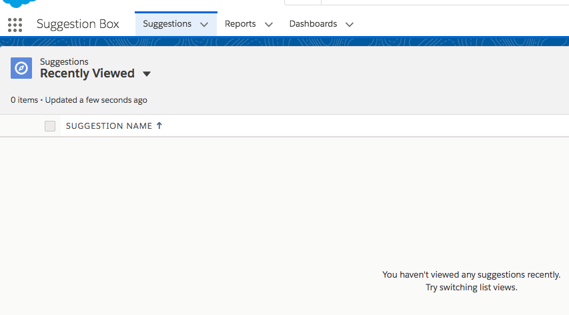The image size is (569, 315).
Task: Switch to the Suggestions tab
Action: [167, 24]
